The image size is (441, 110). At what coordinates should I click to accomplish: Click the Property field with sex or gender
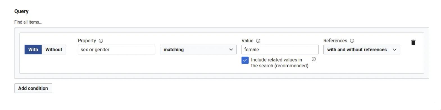click(x=116, y=50)
